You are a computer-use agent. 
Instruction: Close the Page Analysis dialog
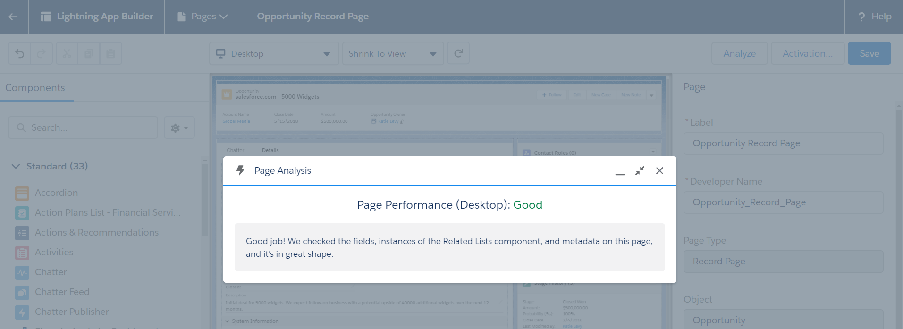click(x=659, y=171)
